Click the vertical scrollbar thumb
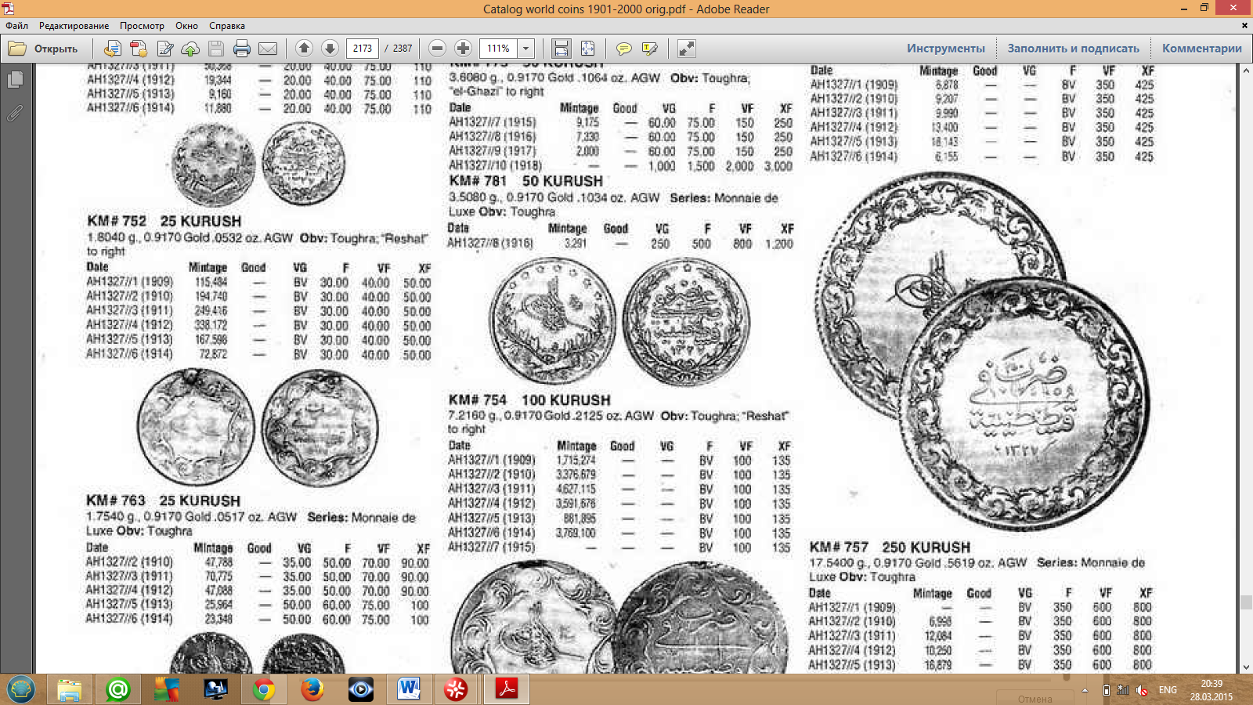The height and width of the screenshot is (705, 1253). [1246, 602]
